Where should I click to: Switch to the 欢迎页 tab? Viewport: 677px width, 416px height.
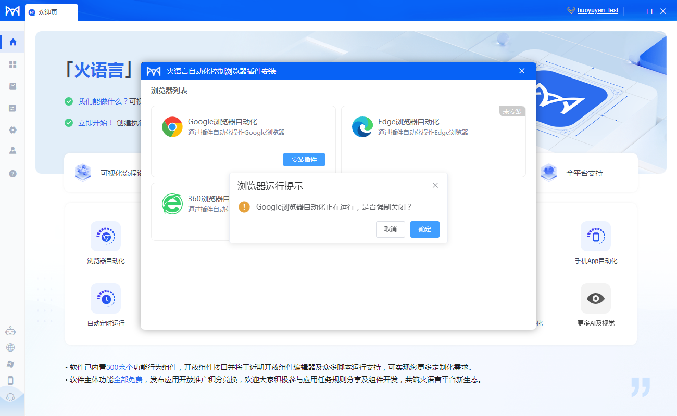pyautogui.click(x=52, y=12)
